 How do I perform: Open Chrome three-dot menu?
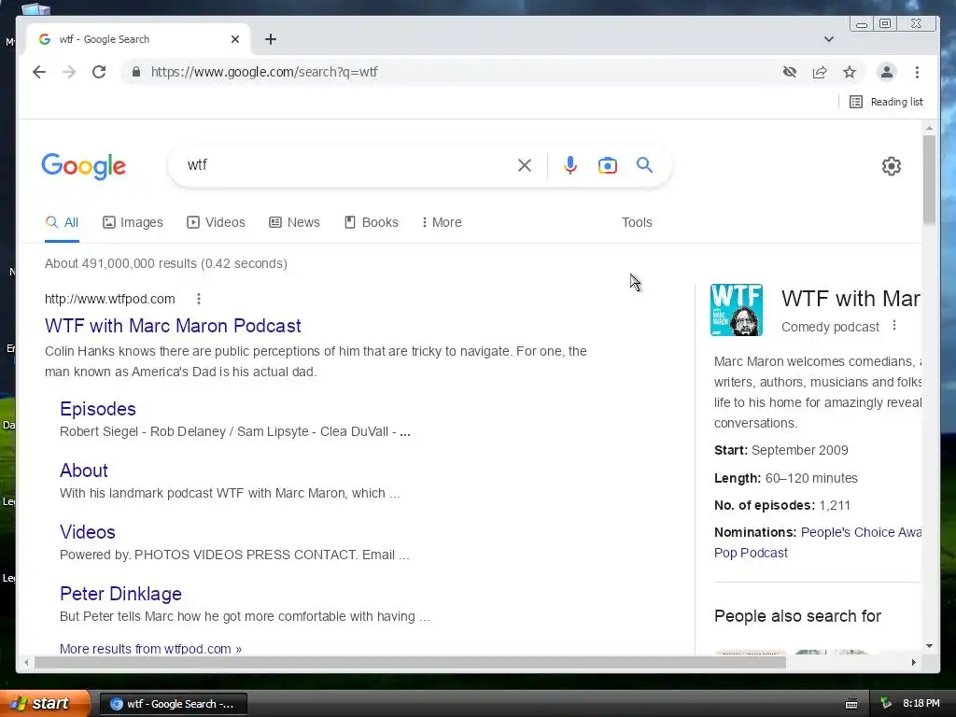point(917,72)
